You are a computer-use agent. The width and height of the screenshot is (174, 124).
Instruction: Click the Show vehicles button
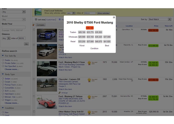(103, 13)
